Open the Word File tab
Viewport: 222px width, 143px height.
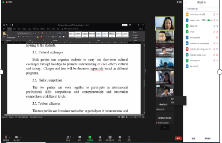click(x=4, y=29)
